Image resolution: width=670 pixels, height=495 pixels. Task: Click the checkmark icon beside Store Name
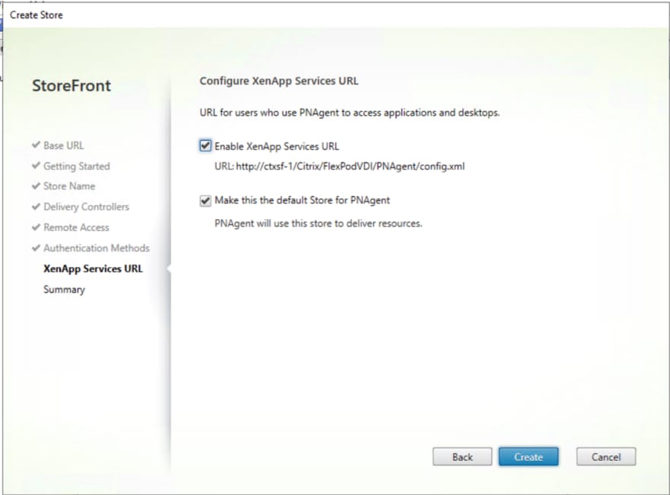(x=36, y=186)
